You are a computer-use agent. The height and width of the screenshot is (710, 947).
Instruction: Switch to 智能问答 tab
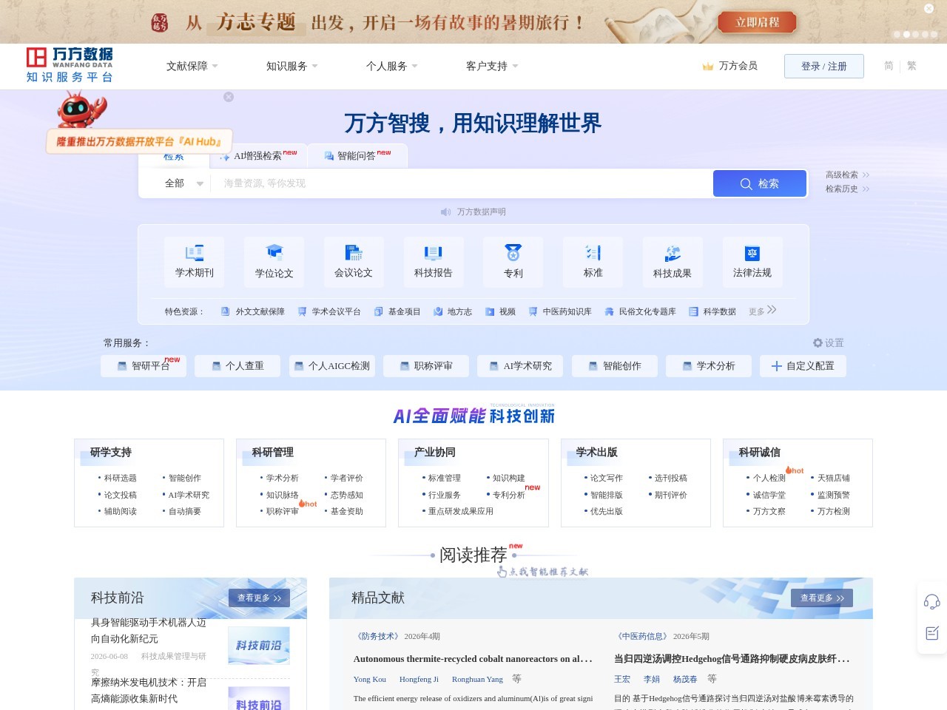coord(357,156)
